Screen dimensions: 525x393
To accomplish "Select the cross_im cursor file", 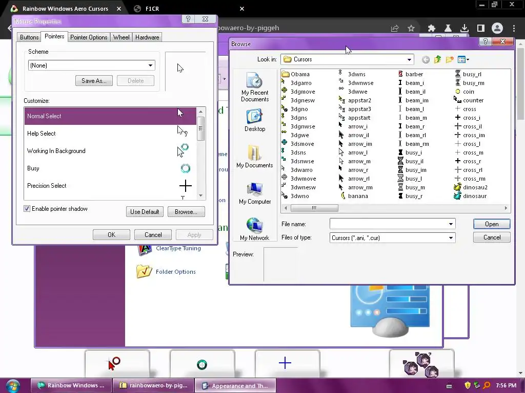I will coord(470,135).
